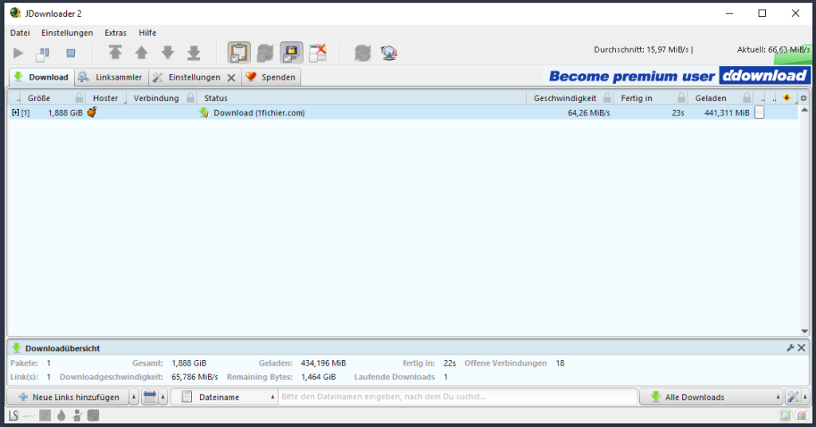
Task: Open the Extras menu
Action: coord(116,33)
